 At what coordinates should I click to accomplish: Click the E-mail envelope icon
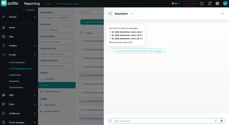point(4,55)
